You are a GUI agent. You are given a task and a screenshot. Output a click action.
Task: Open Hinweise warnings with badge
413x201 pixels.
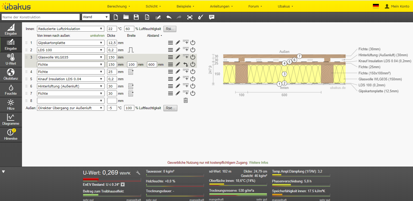(x=11, y=135)
